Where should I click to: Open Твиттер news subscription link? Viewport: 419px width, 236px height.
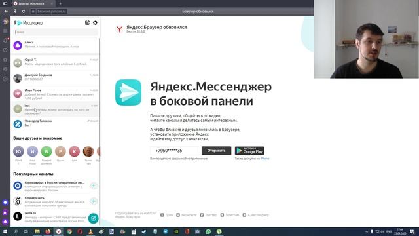pos(208,215)
